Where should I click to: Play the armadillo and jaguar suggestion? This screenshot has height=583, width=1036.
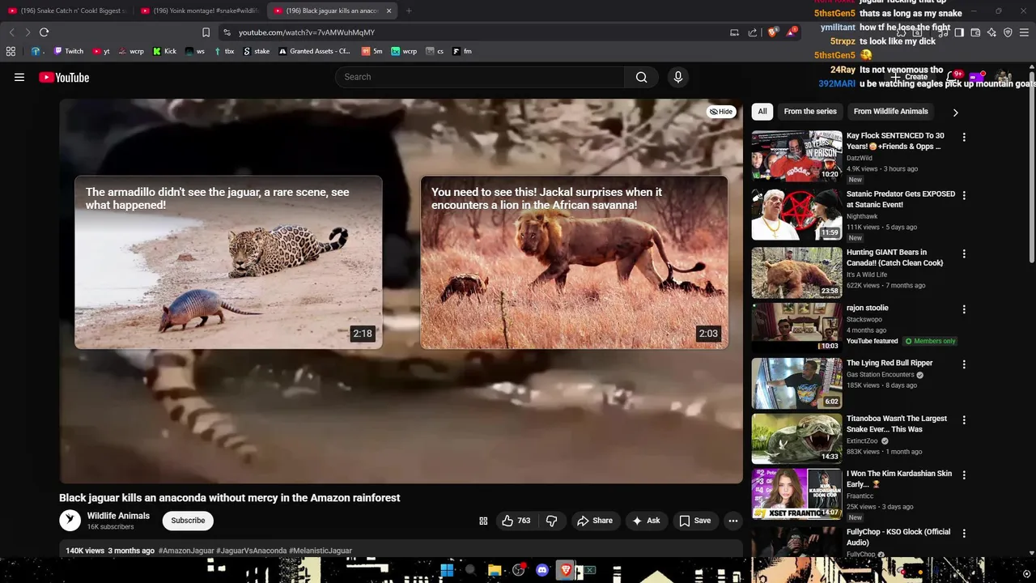(x=228, y=262)
